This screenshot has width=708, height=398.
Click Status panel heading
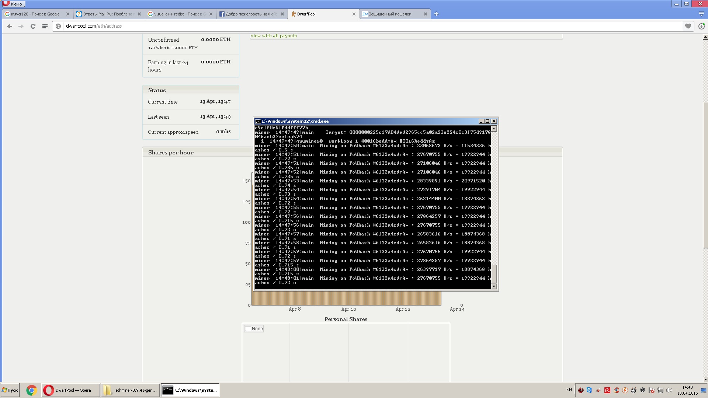157,90
